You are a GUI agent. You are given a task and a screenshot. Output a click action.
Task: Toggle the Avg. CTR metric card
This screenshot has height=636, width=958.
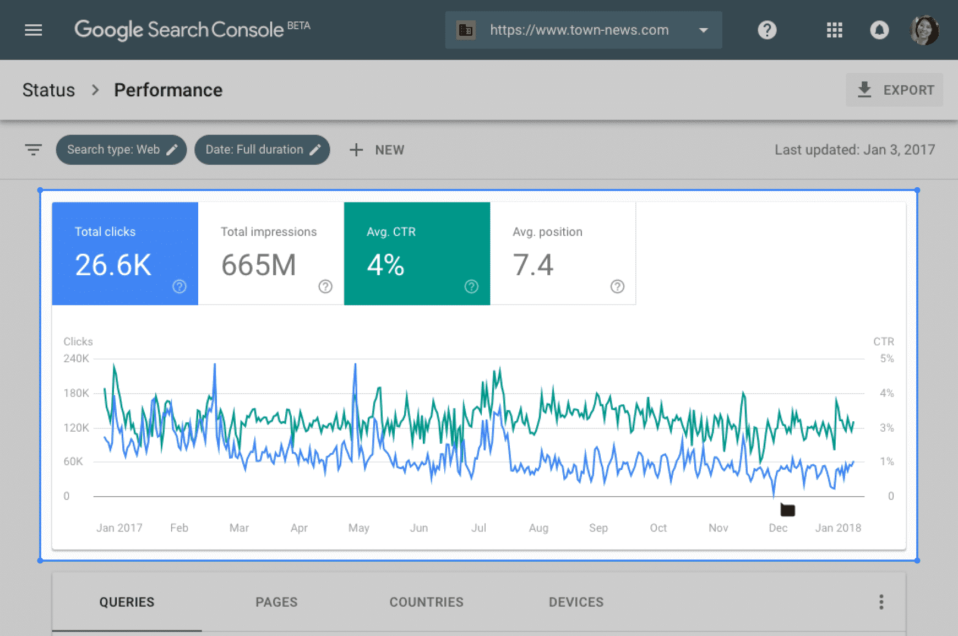(x=417, y=253)
